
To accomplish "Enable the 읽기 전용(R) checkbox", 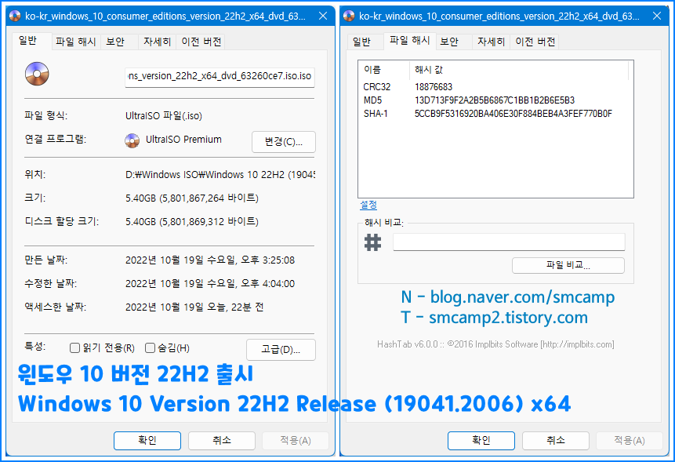I will point(75,348).
